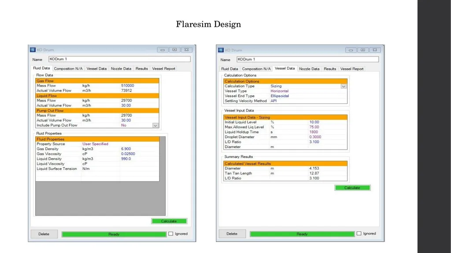Select Initial Liquid Level value 10.00
451x253 pixels.
tap(314, 122)
